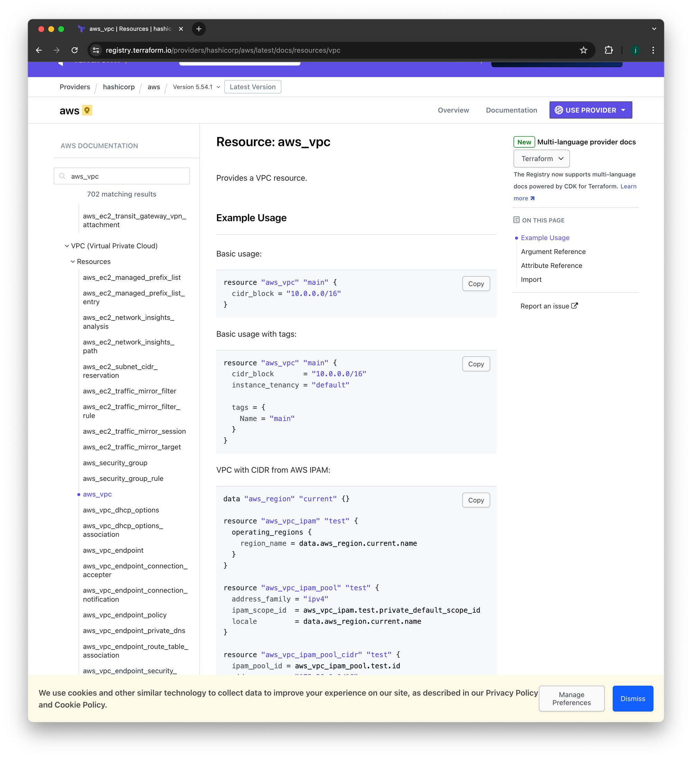This screenshot has height=759, width=692.
Task: Go to Providers breadcrumb
Action: [75, 87]
